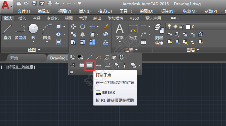Click the Circle (圆) tool icon
The width and height of the screenshot is (226, 126).
(x=33, y=28)
